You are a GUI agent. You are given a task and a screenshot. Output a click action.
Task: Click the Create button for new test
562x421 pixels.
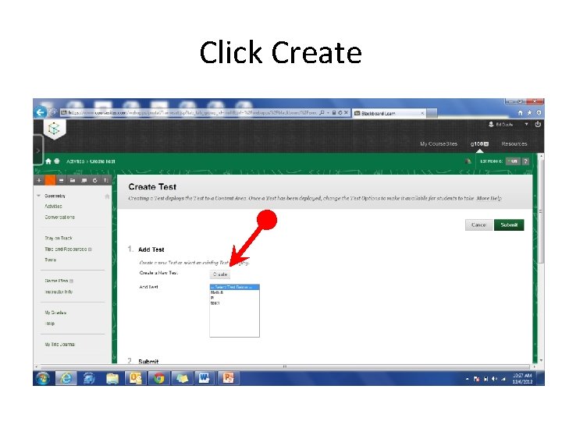click(x=219, y=274)
